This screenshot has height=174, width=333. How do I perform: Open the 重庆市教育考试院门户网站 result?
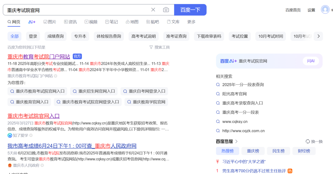coord(39,56)
